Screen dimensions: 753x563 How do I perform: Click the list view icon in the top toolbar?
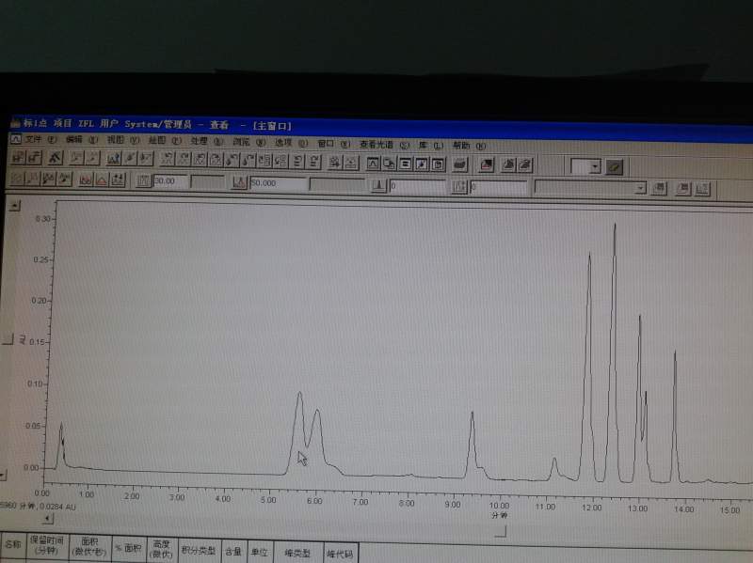pos(406,164)
